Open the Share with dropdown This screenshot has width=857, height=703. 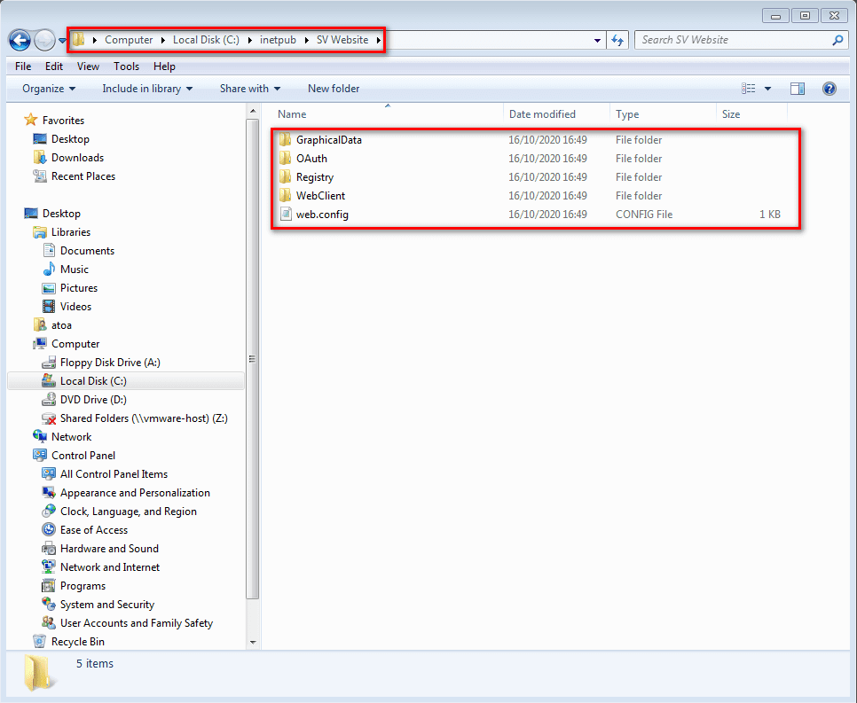(x=249, y=89)
